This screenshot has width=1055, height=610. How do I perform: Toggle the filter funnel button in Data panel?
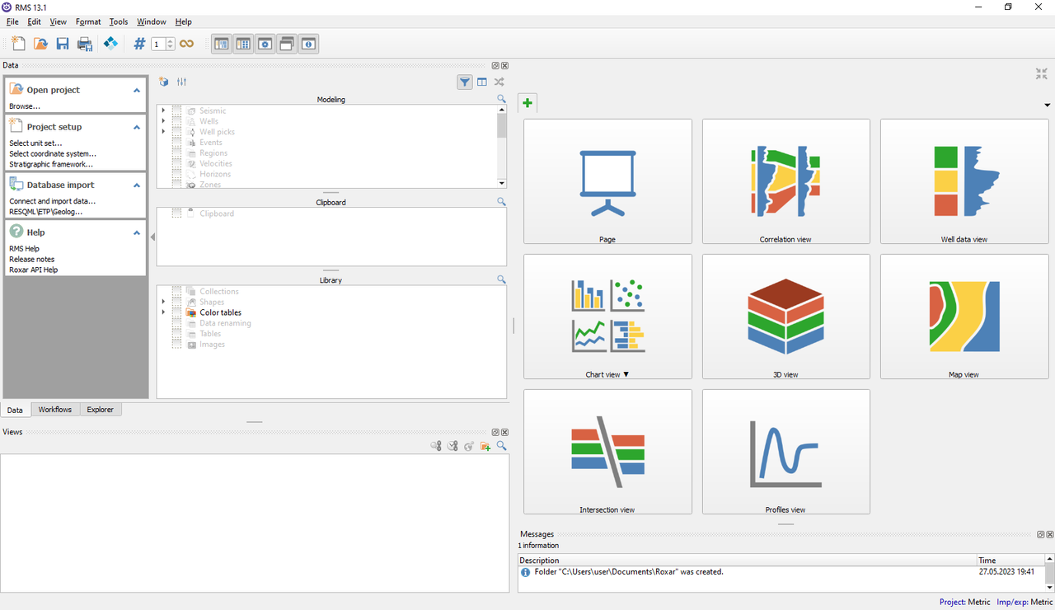coord(465,82)
